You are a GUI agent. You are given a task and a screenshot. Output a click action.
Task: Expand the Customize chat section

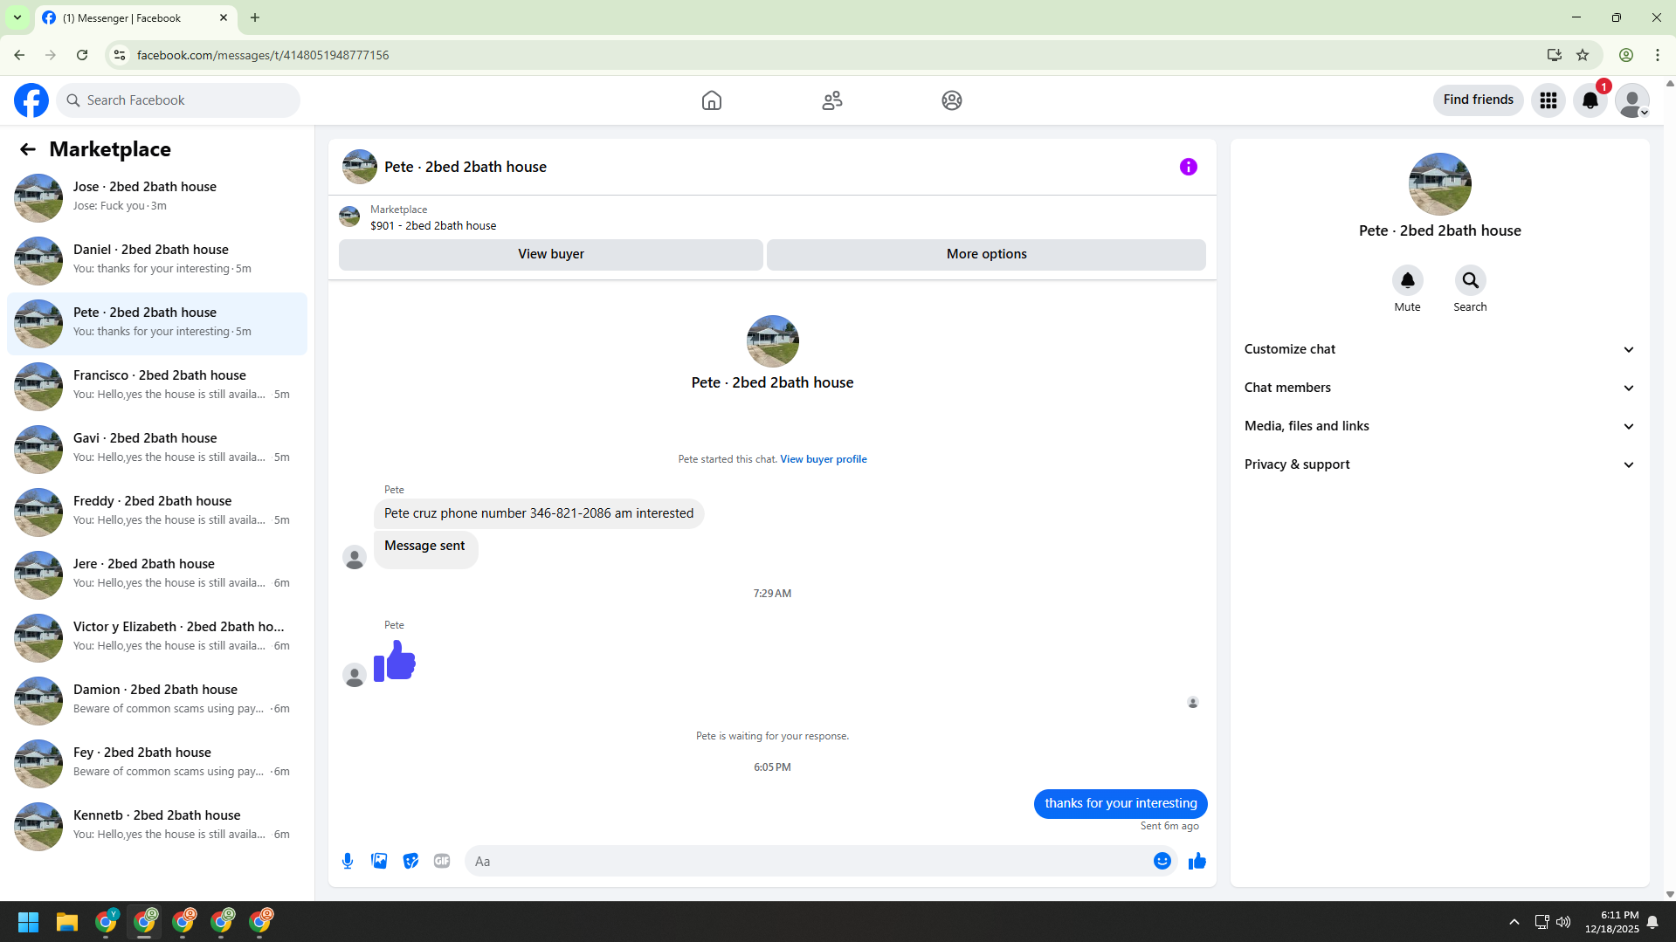coord(1439,349)
